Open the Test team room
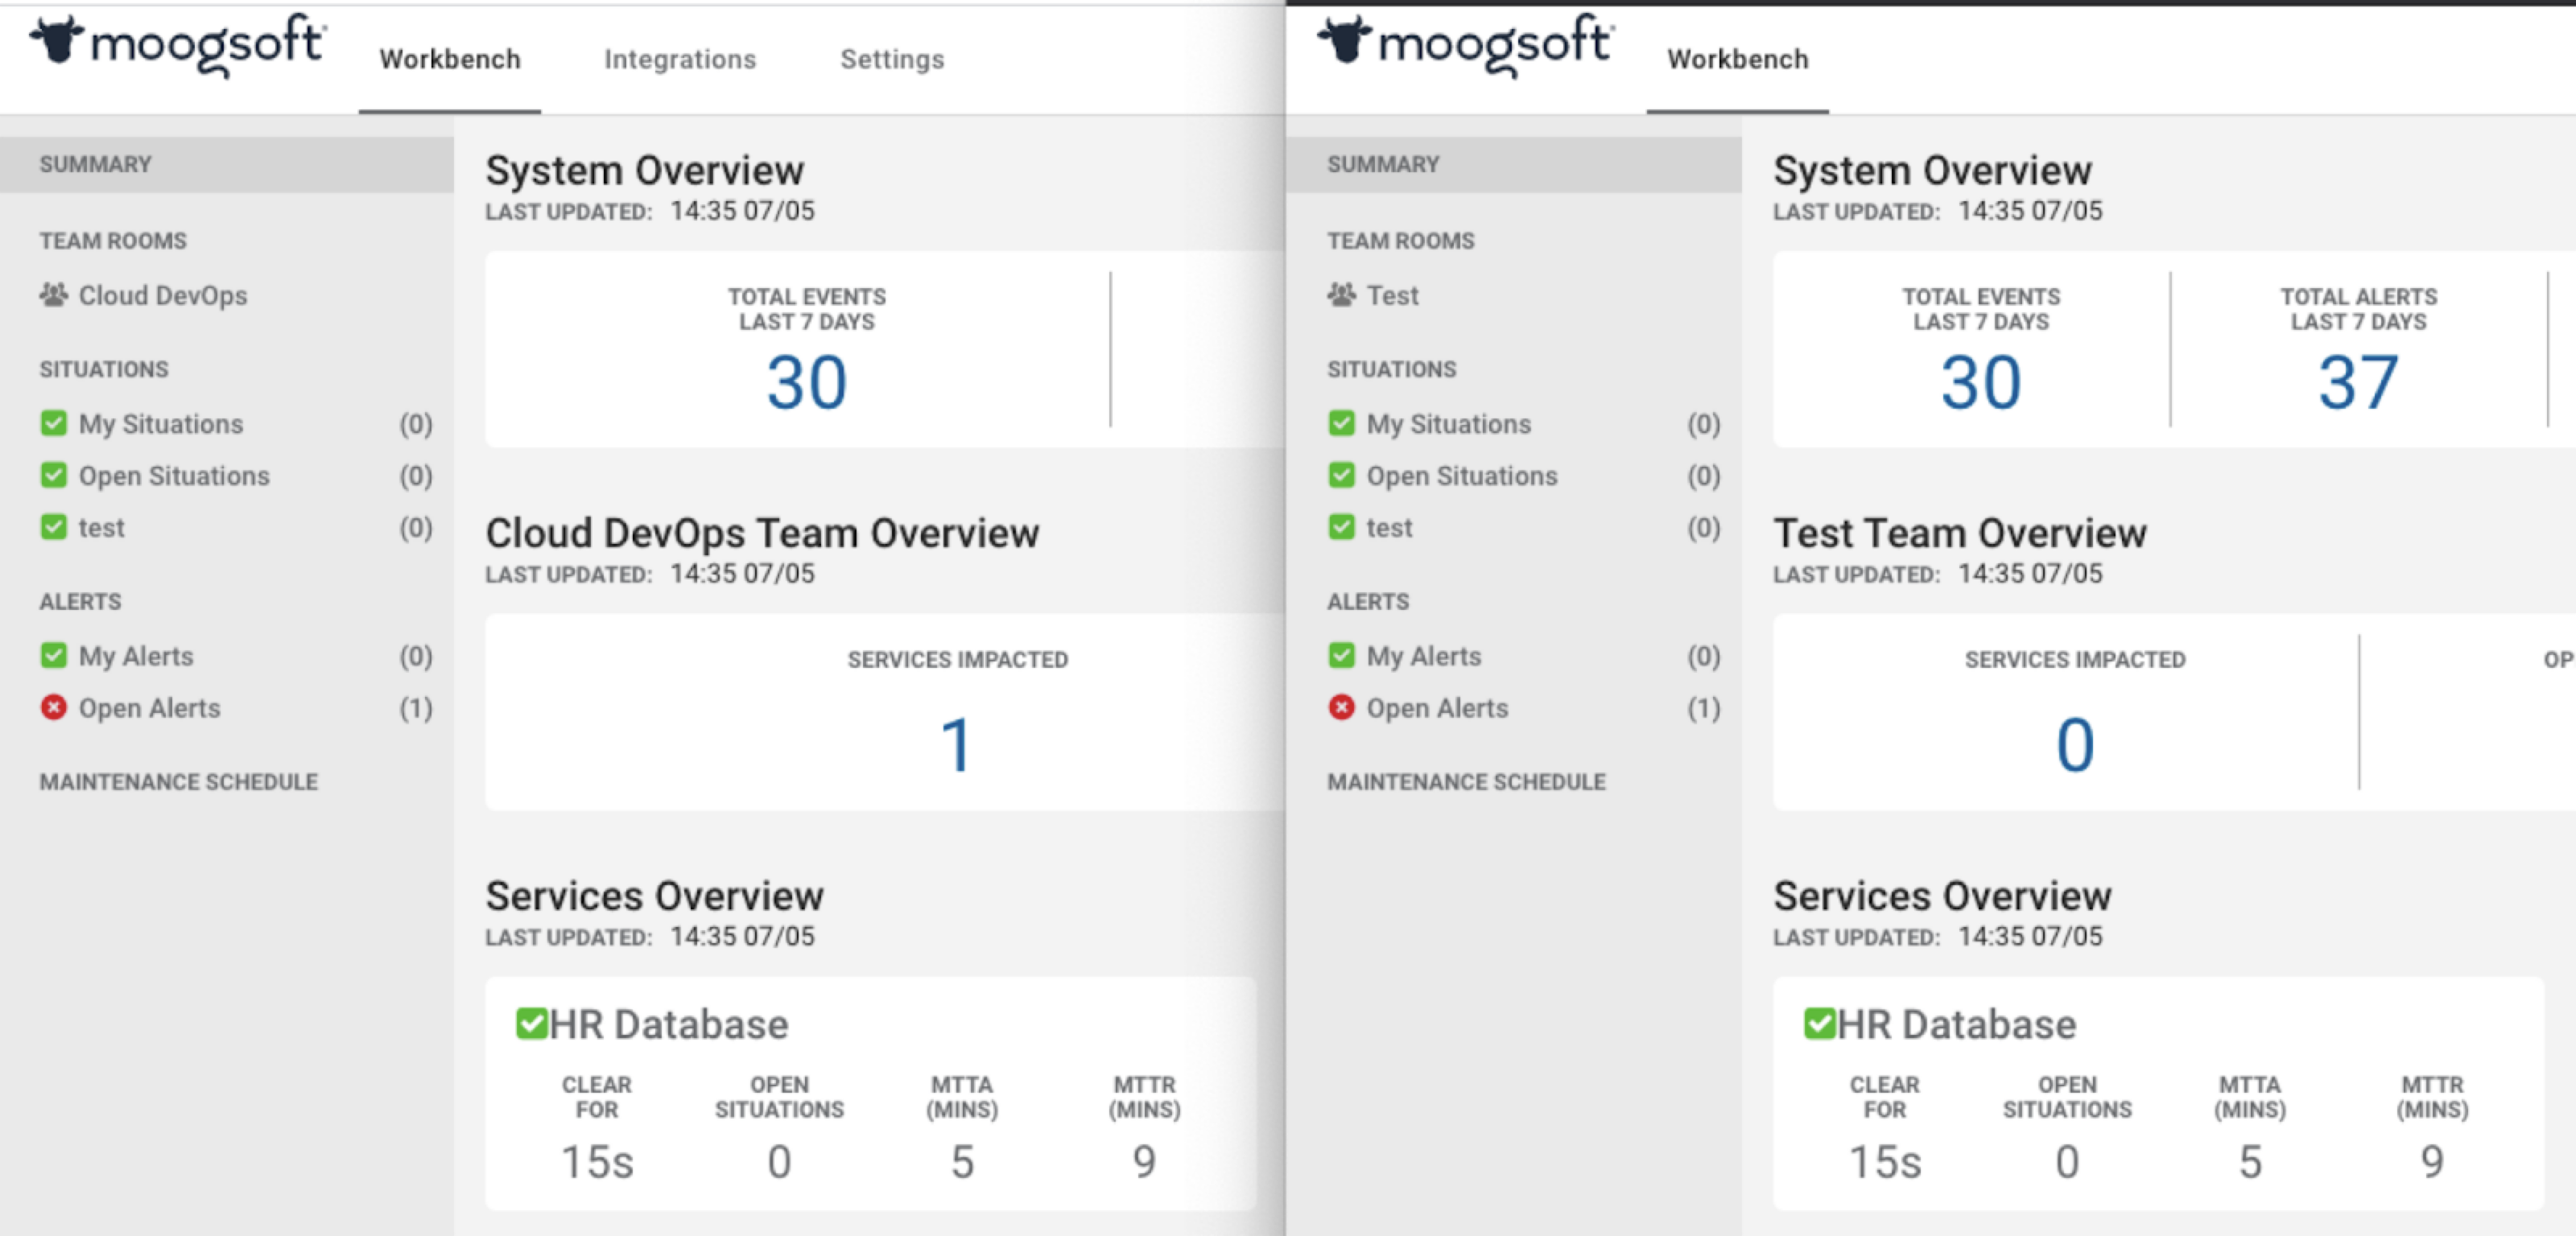 [x=1393, y=296]
